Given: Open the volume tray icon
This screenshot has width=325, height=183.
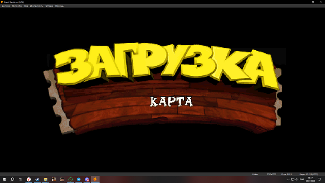Looking at the screenshot, I should [297, 179].
